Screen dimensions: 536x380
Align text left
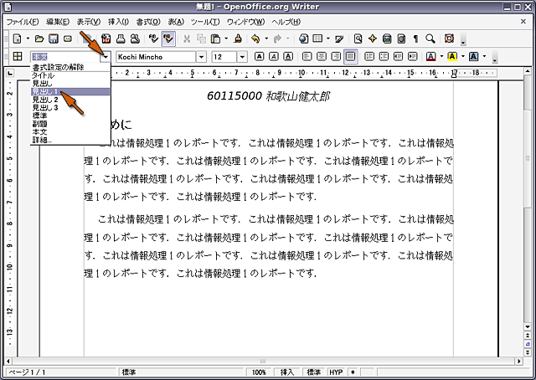coord(307,56)
